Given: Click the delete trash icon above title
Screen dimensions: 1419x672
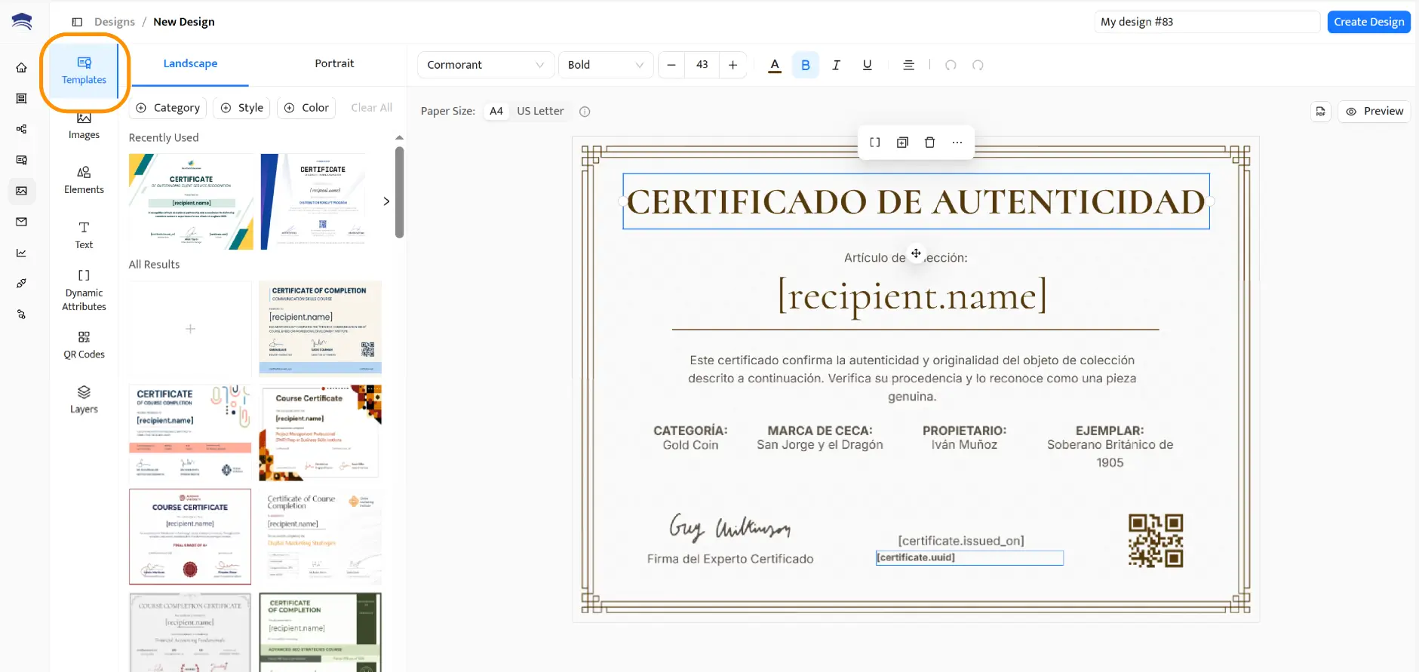Looking at the screenshot, I should [929, 143].
